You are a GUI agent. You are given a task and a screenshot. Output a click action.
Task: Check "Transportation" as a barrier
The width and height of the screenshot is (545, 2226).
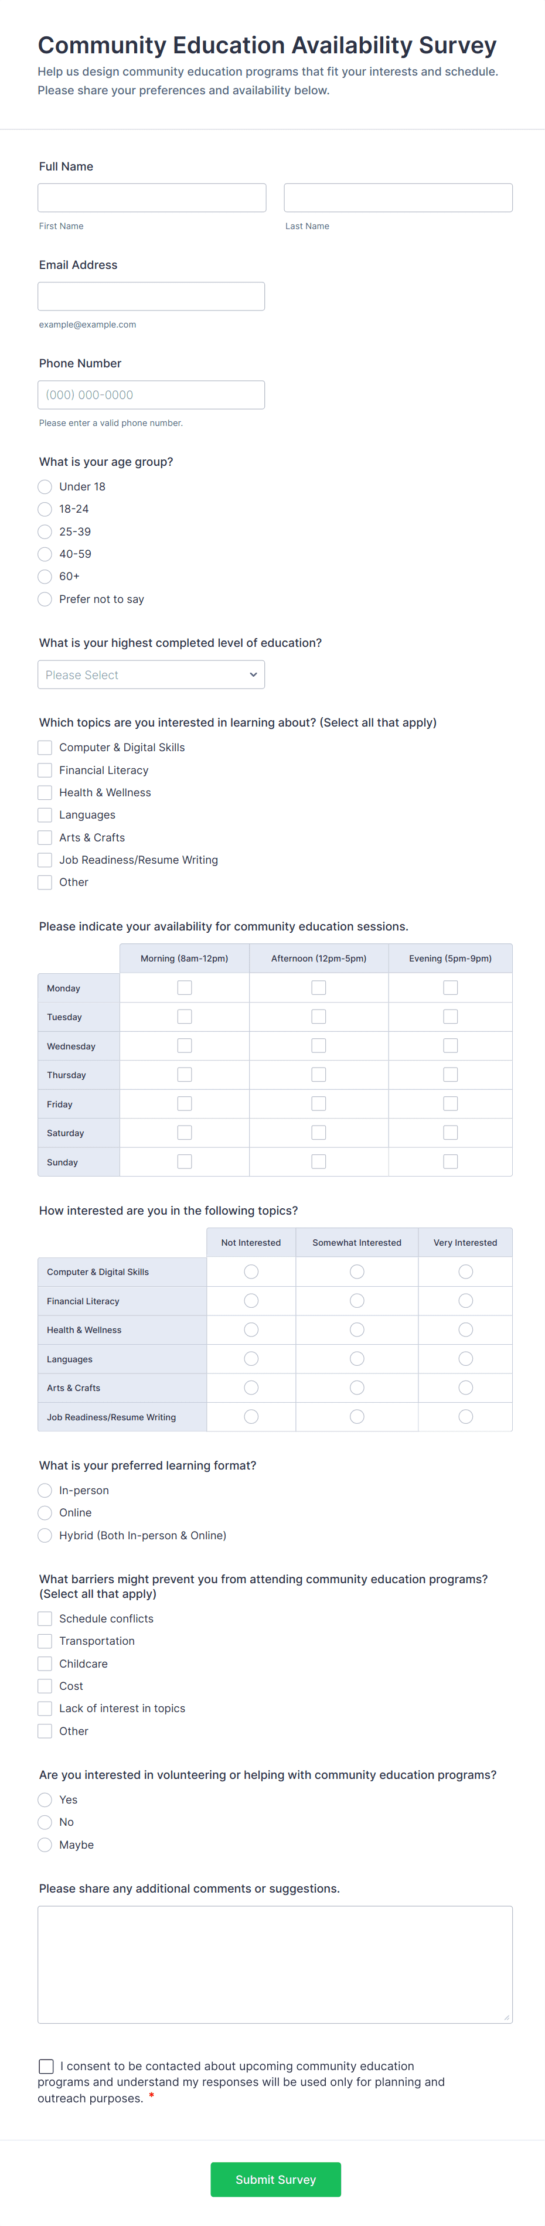click(x=45, y=1640)
